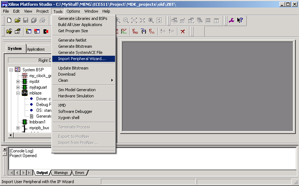This screenshot has width=299, height=186.
Task: Choose Generate Bitstream from Tools menu
Action: (x=75, y=46)
